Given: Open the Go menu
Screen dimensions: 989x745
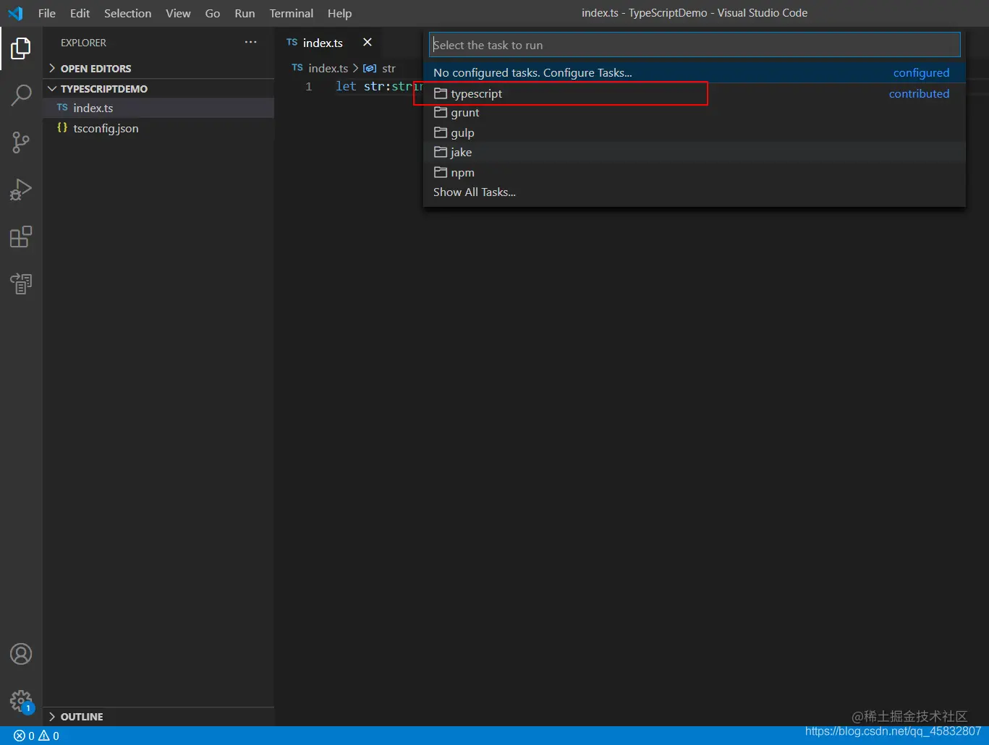Looking at the screenshot, I should (x=213, y=13).
